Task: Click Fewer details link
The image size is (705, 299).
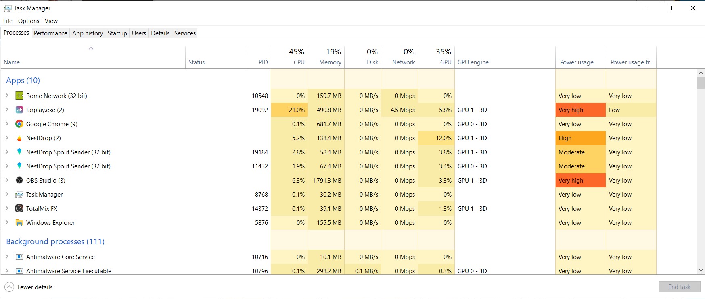Action: [35, 287]
